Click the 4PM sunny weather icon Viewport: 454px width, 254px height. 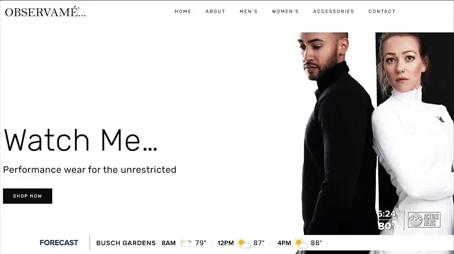coord(301,243)
